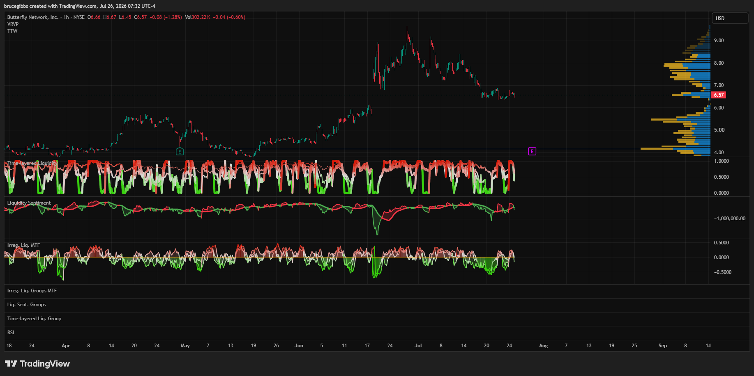
Task: Click the Jun label on time axis
Action: pos(299,346)
